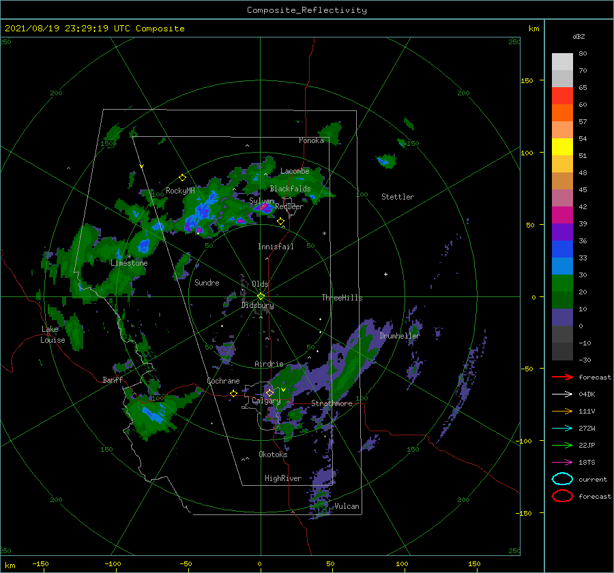
Task: Click the red forecast arrow legend icon
Action: [562, 377]
